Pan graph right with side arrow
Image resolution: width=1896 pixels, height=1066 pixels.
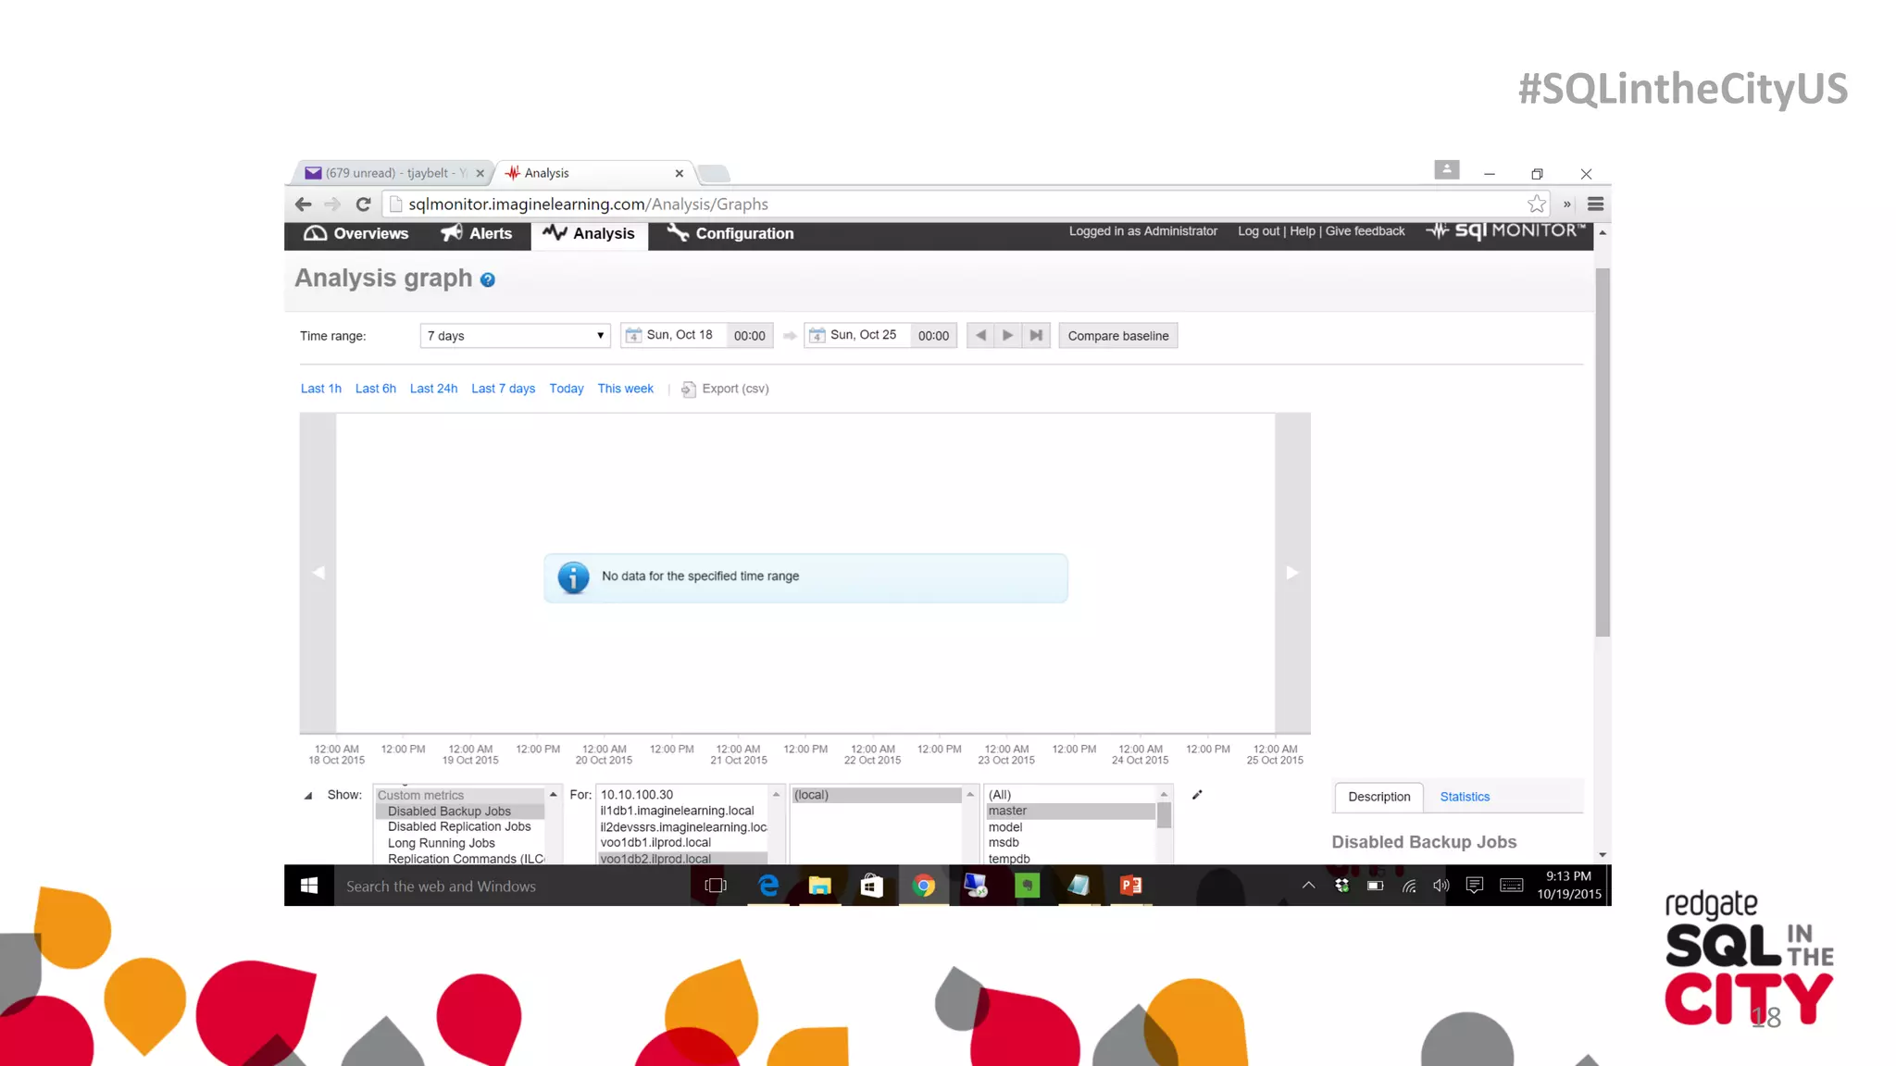point(1292,573)
